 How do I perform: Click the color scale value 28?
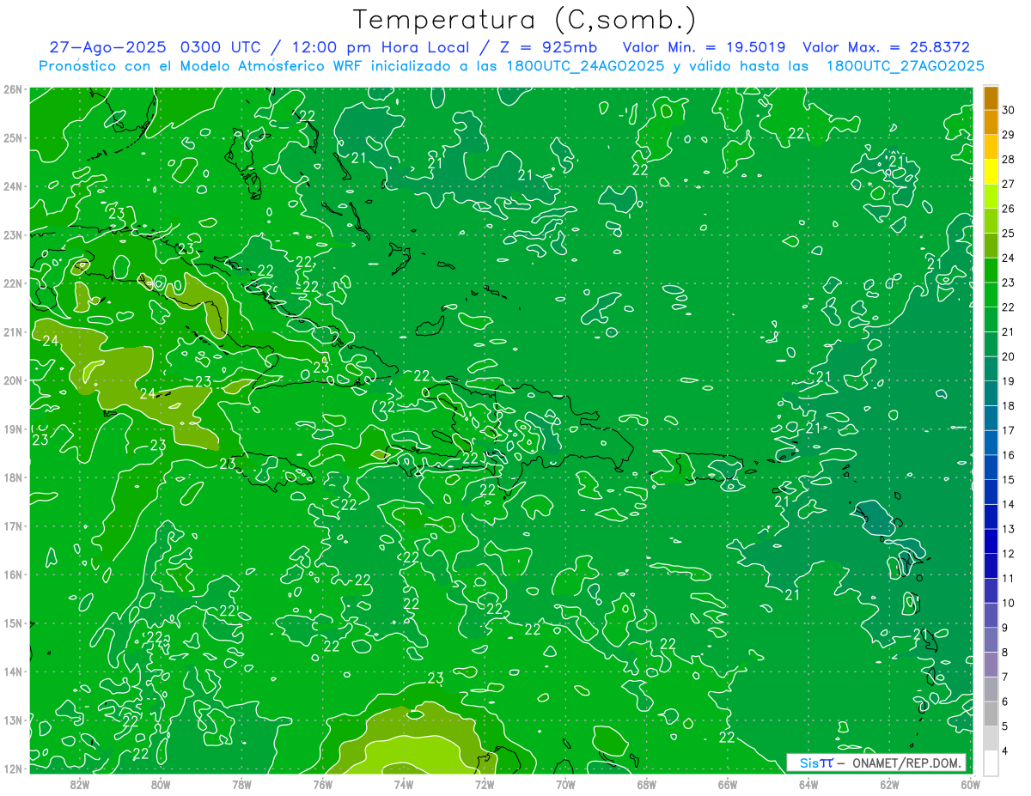1009,159
